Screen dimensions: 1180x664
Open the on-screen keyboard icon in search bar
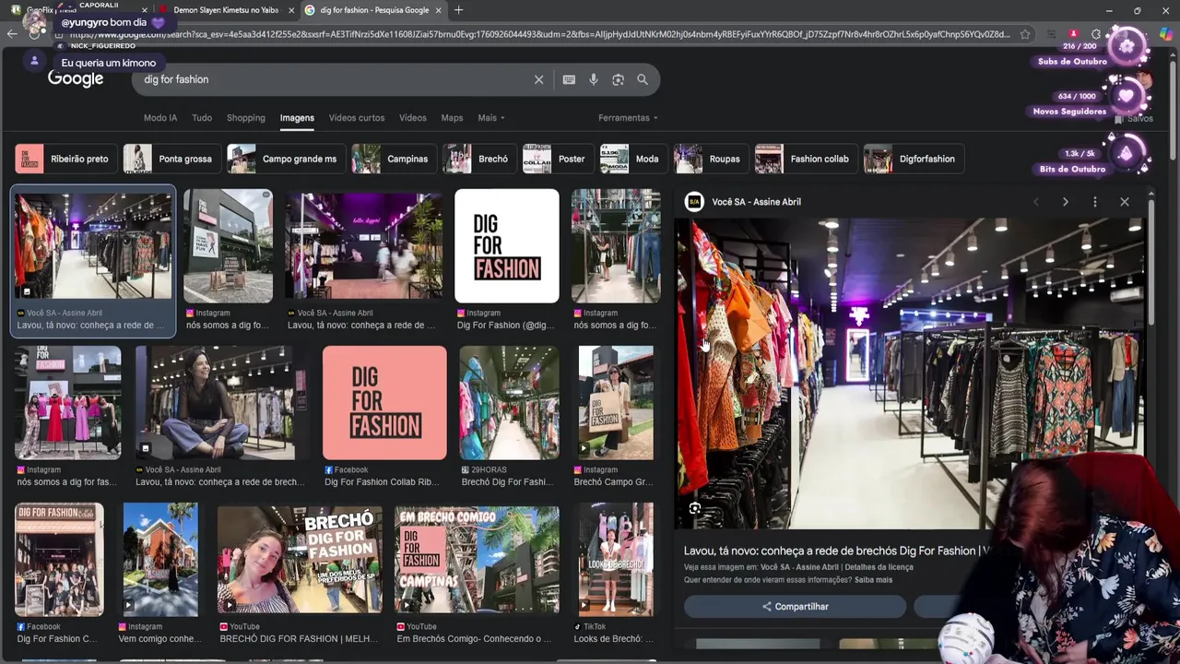coord(569,79)
